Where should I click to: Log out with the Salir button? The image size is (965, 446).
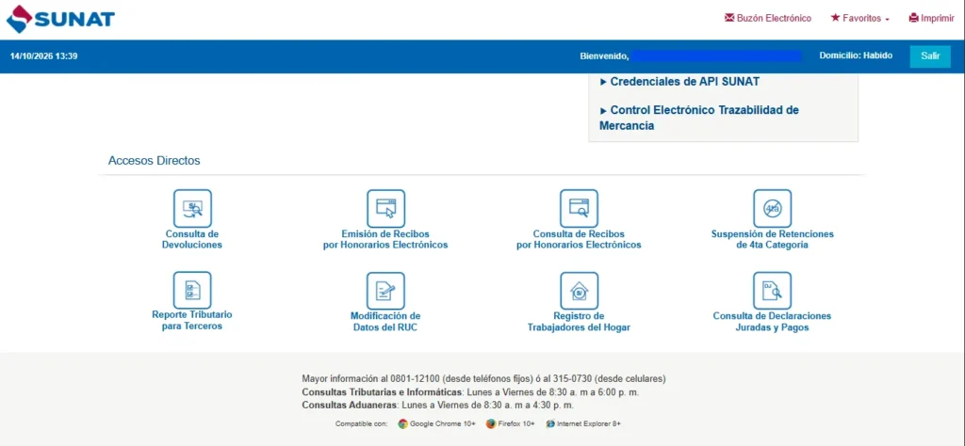930,56
